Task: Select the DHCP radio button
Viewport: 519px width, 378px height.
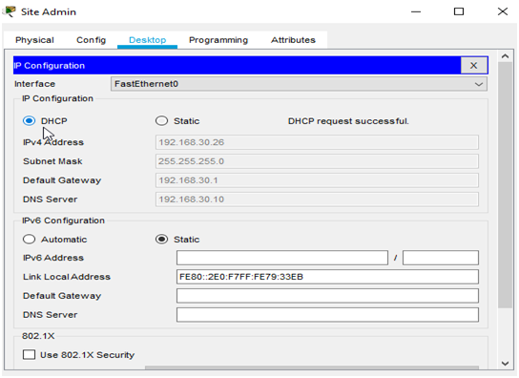Action: coord(30,121)
